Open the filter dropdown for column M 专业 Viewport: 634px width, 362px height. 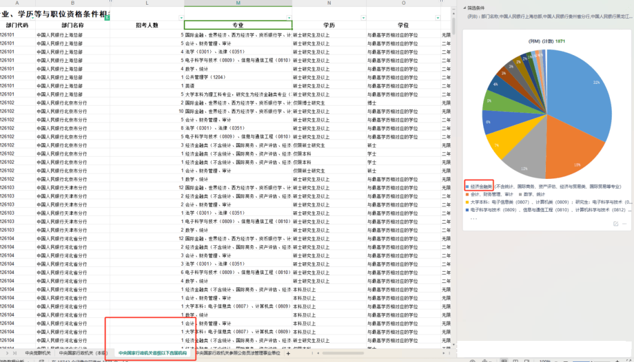click(x=289, y=18)
